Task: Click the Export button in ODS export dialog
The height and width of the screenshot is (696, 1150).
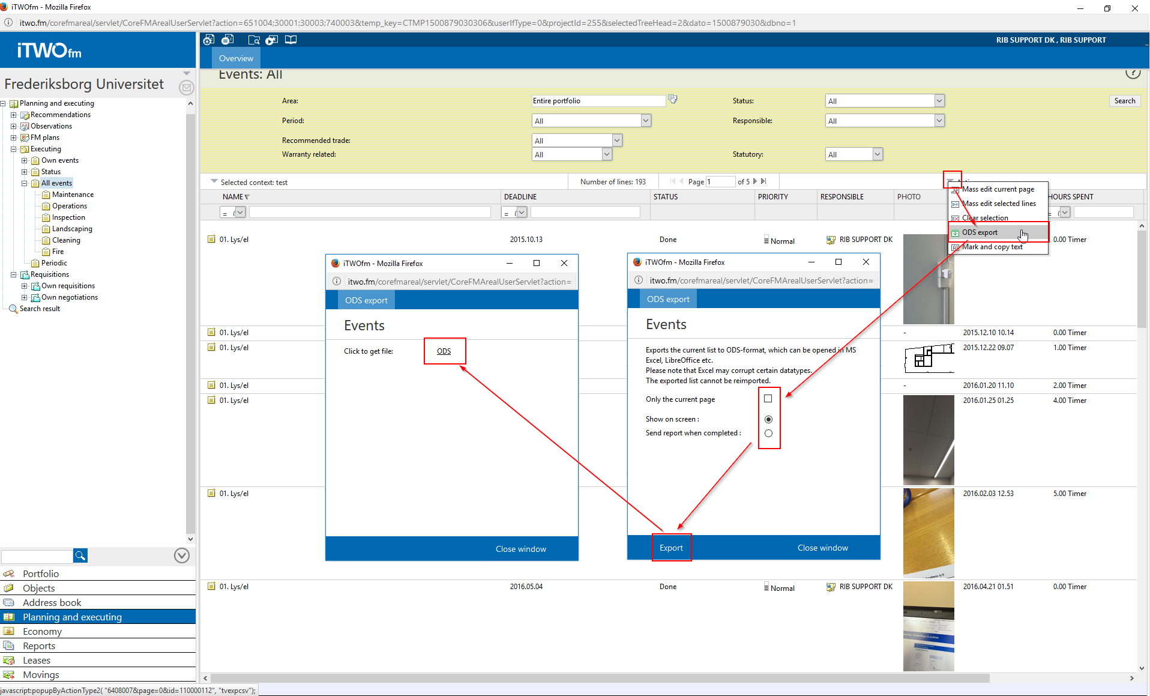Action: tap(671, 548)
